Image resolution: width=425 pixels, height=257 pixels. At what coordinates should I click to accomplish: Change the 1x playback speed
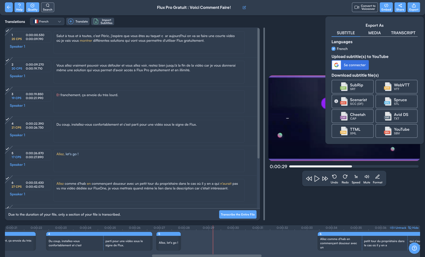356,179
